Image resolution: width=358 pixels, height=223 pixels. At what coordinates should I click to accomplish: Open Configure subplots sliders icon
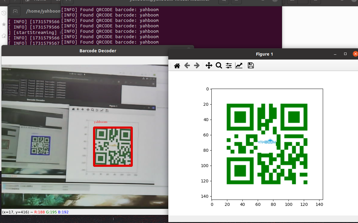click(229, 66)
